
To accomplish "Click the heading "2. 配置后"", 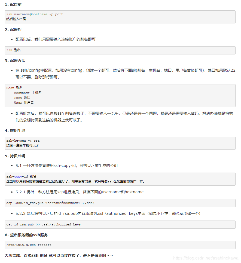I will (x=13, y=30).
